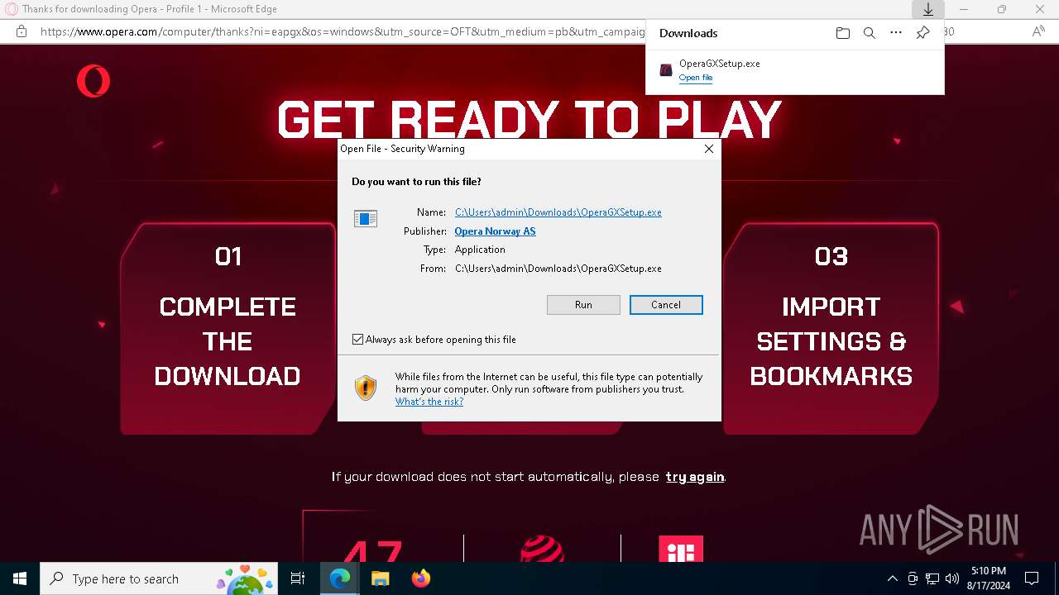Viewport: 1059px width, 595px height.
Task: Click the site lock icon in address bar
Action: [x=22, y=31]
